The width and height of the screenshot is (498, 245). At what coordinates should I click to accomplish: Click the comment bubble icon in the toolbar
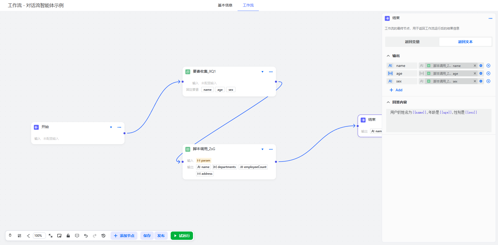coord(77,236)
